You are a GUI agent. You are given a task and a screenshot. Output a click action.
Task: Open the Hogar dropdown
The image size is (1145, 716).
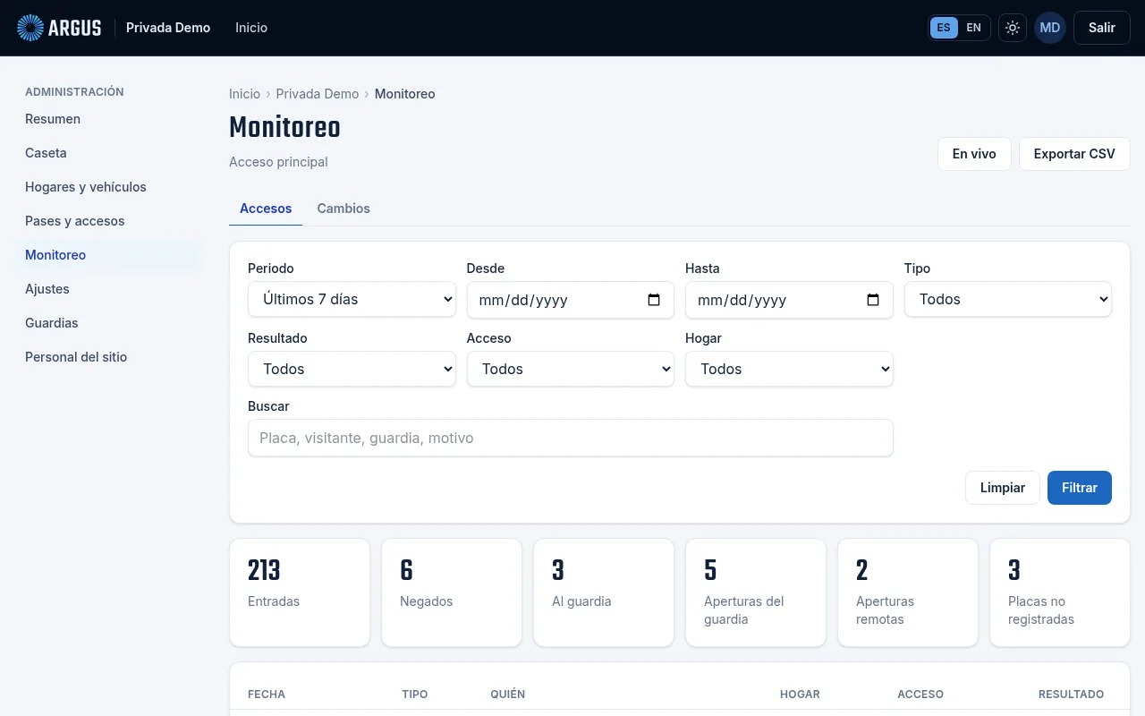pyautogui.click(x=789, y=369)
